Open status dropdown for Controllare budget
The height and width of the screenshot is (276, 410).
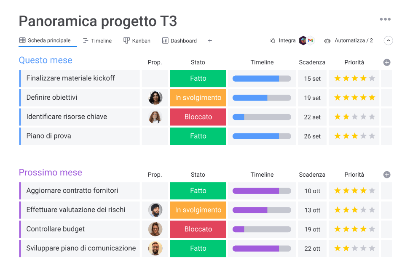click(x=198, y=229)
